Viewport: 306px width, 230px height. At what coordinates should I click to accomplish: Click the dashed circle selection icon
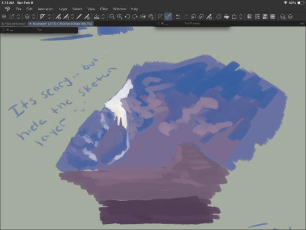(219, 16)
